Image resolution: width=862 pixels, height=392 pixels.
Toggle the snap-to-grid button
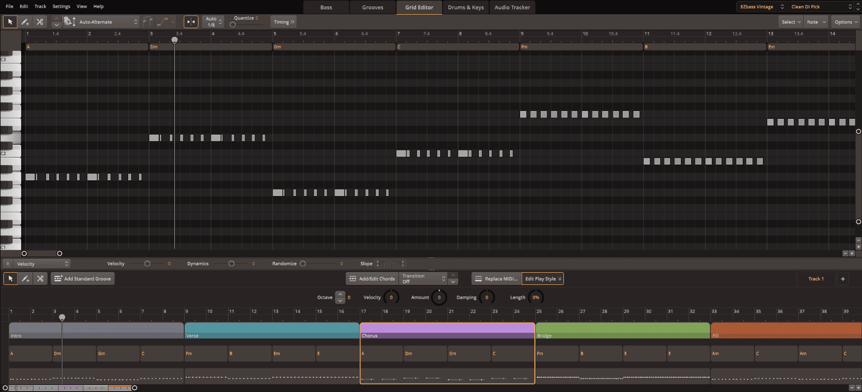click(191, 22)
